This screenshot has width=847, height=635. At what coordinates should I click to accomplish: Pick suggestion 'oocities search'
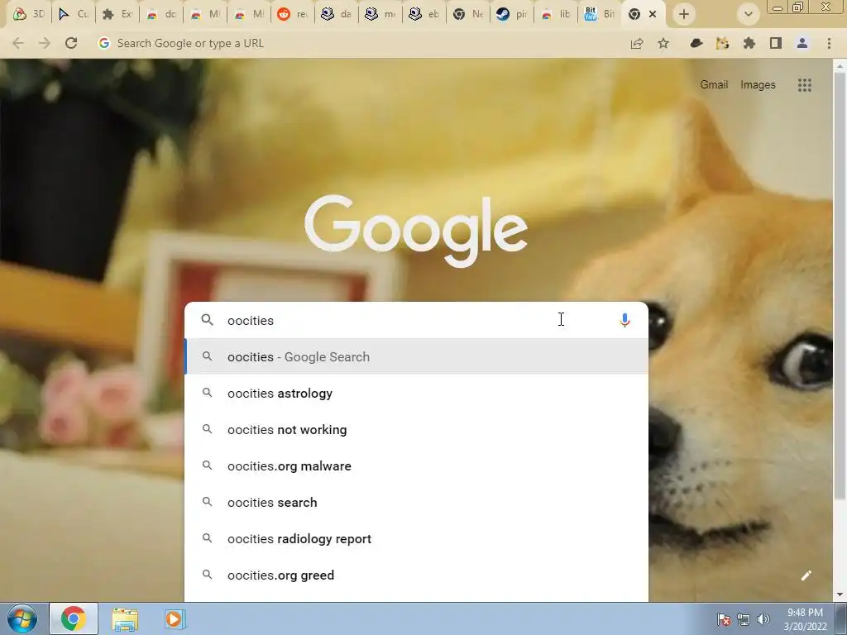(417, 502)
